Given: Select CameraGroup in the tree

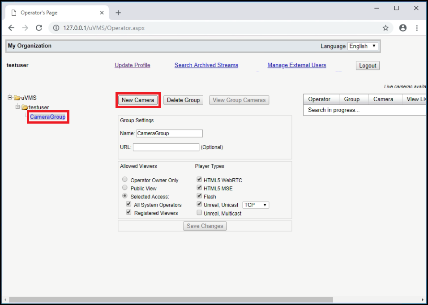Looking at the screenshot, I should click(48, 117).
